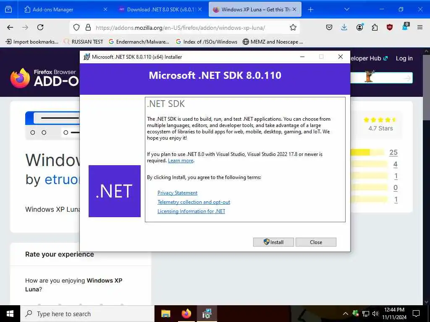Click the Firefox Browser Add-ons logo

click(45, 78)
